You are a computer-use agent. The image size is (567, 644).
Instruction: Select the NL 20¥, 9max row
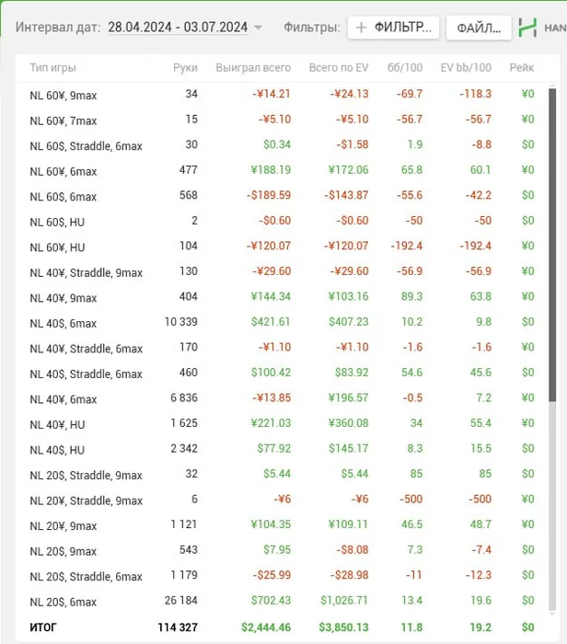[x=63, y=525]
